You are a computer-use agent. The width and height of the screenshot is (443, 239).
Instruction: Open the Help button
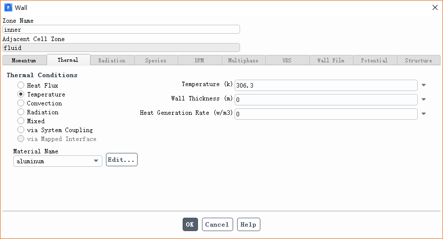click(x=248, y=225)
